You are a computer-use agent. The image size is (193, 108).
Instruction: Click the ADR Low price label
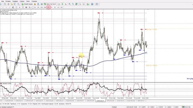coord(151,65)
